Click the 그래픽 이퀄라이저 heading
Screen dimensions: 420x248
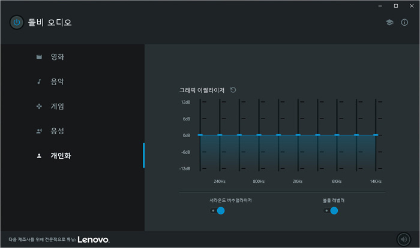[202, 90]
